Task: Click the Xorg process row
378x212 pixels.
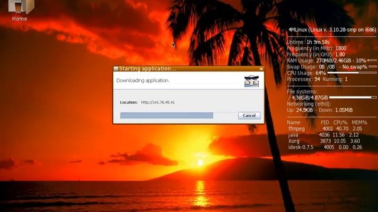Action: coord(324,141)
